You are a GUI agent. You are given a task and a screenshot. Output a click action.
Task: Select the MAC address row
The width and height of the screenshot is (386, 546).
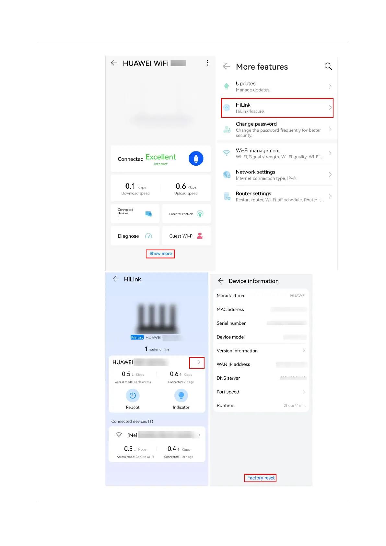(x=261, y=310)
